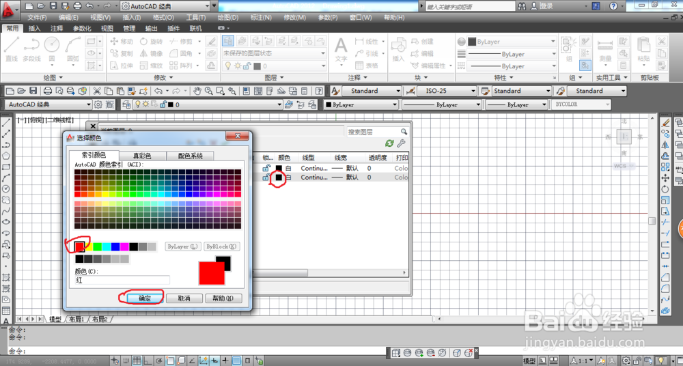Image resolution: width=683 pixels, height=366 pixels.
Task: Click the ByBlock(K) button
Action: pos(222,247)
